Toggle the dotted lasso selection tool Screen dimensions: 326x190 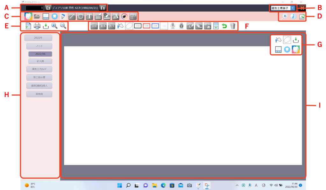129,26
